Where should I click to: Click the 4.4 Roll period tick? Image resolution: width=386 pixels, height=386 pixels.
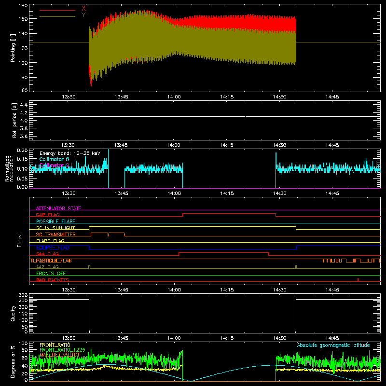24,105
